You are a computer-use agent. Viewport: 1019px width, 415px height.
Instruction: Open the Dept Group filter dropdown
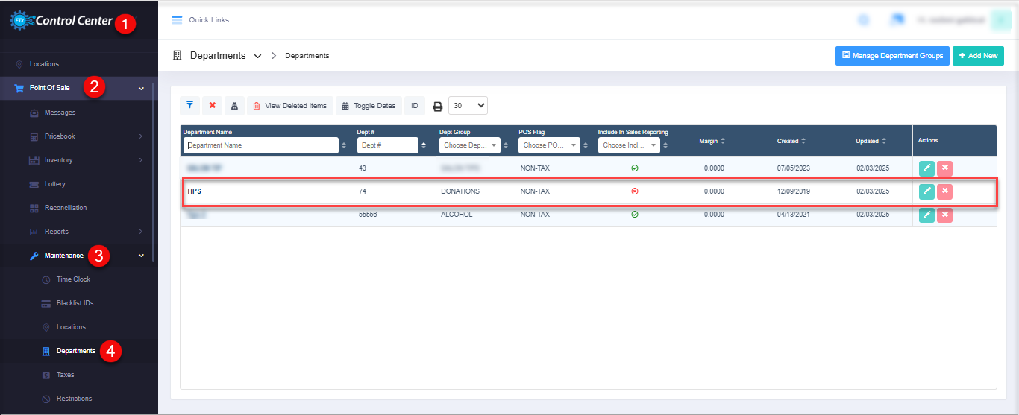(470, 145)
